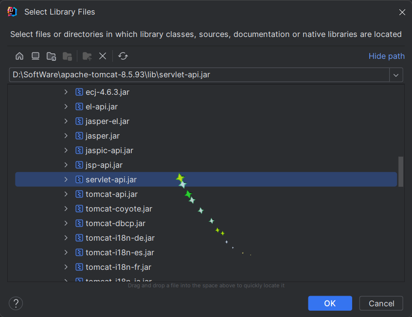Select the servlet-api.jar archive icon

tap(79, 179)
